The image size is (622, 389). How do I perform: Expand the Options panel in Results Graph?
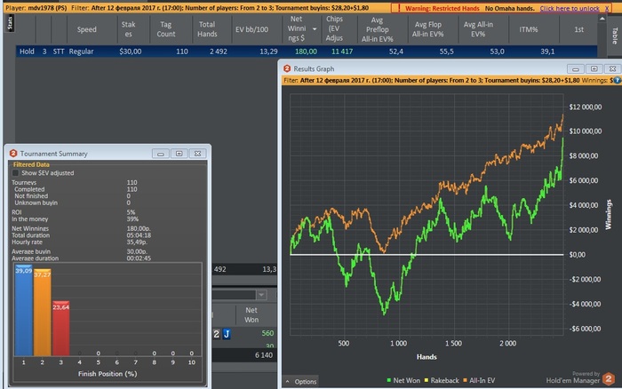(300, 382)
